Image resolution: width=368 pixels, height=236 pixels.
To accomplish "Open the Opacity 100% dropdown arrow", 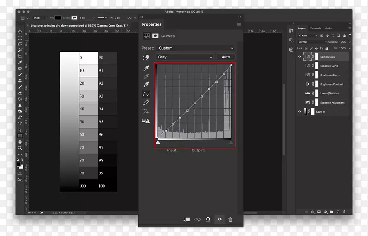I will [350, 42].
